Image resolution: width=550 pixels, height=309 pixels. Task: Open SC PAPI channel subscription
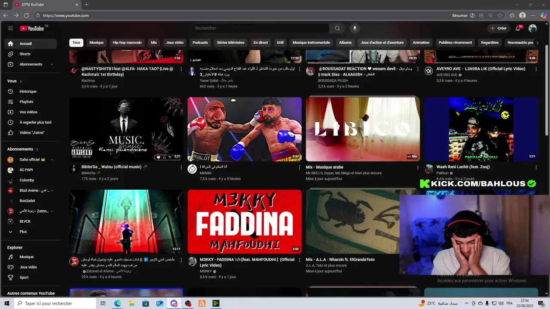(x=31, y=170)
